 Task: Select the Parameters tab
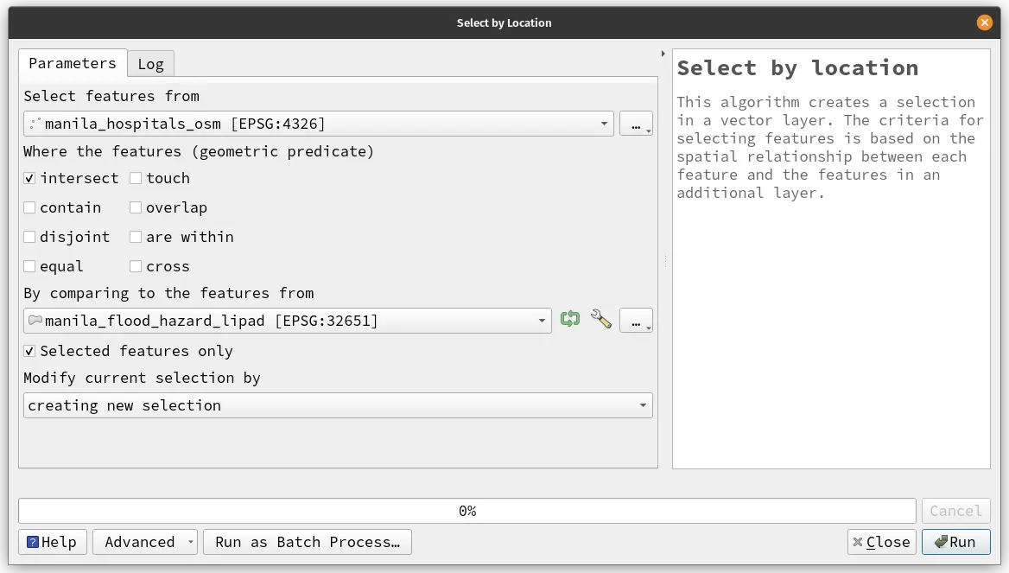(73, 63)
